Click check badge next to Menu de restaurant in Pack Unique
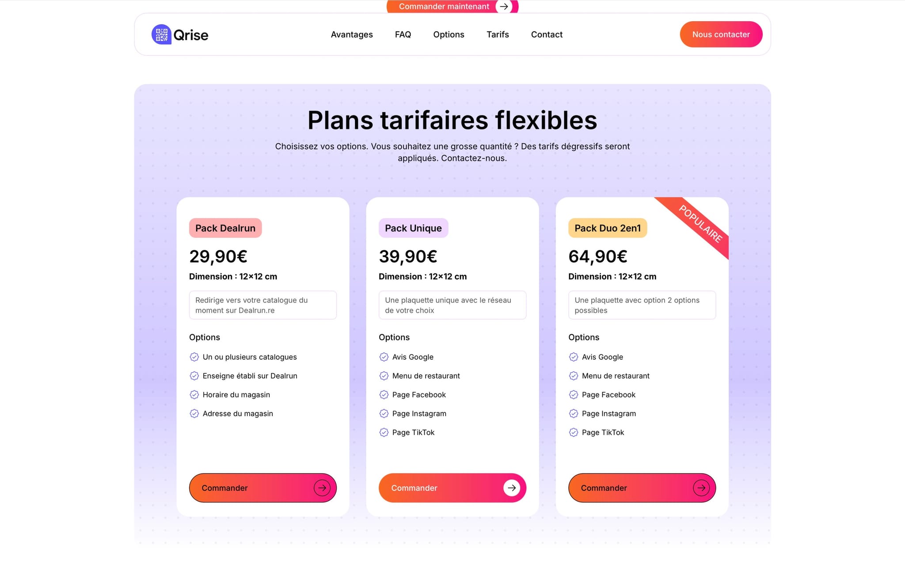 point(384,376)
